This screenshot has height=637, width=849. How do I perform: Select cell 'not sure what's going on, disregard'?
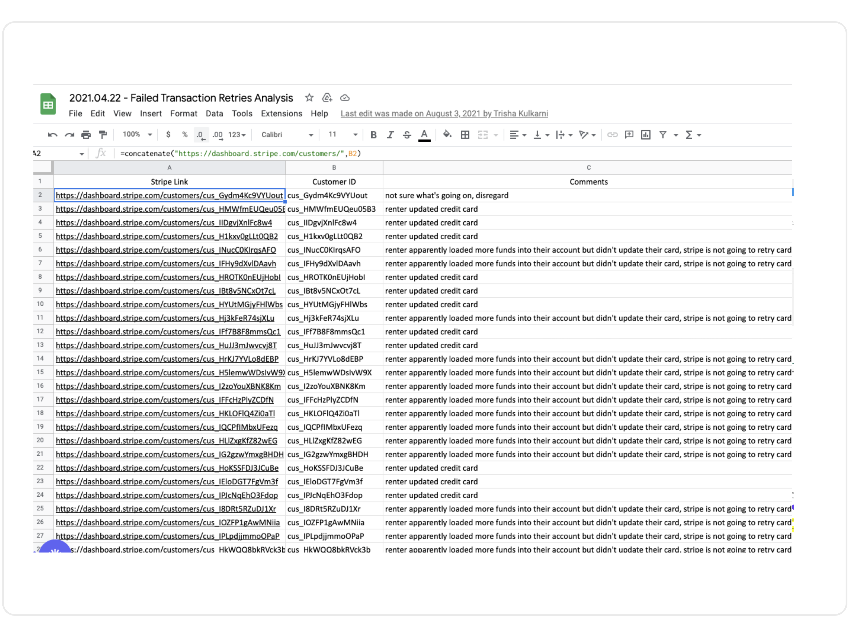[588, 195]
